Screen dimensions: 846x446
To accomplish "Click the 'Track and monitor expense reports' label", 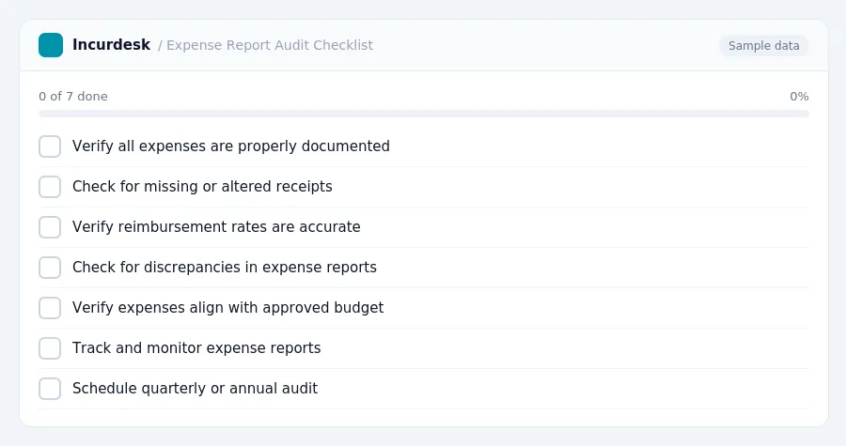I will (196, 348).
